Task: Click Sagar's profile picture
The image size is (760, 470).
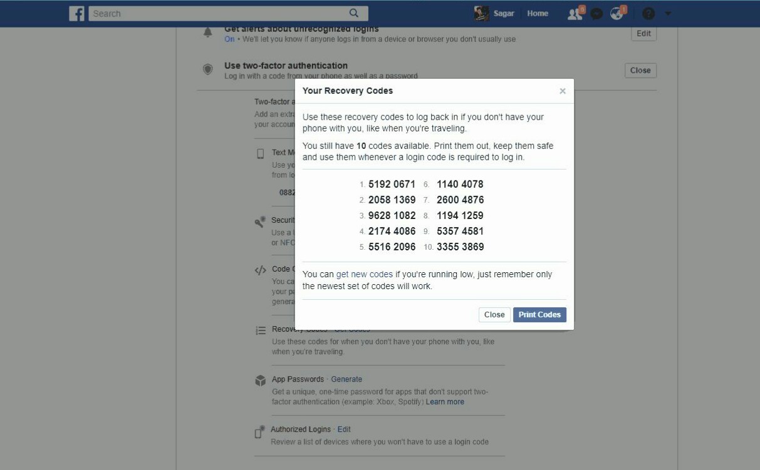Action: [x=481, y=13]
